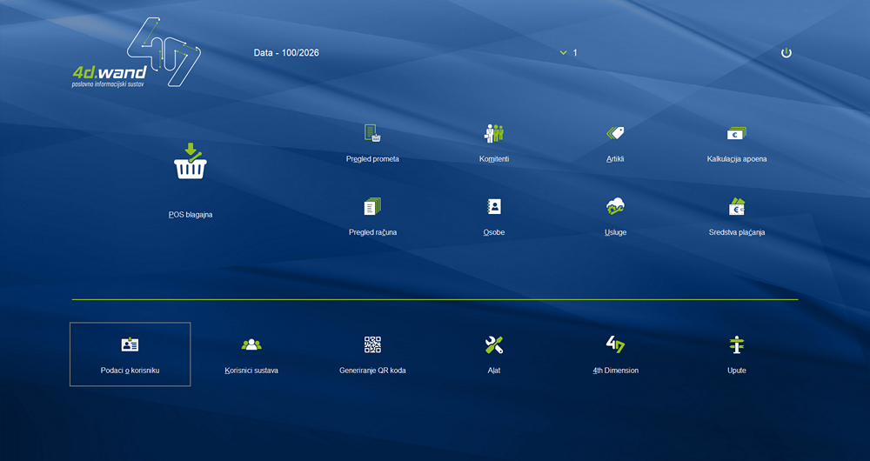Click the power exit icon
Screen dimensions: 870x461
point(786,53)
